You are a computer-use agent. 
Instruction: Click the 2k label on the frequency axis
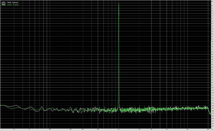(139, 129)
